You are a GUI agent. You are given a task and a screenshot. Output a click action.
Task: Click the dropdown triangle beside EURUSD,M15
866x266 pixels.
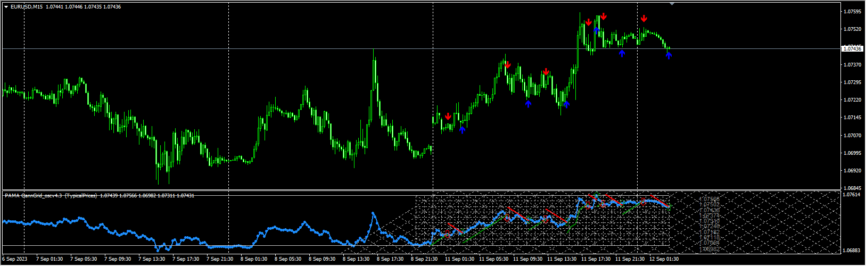6,6
